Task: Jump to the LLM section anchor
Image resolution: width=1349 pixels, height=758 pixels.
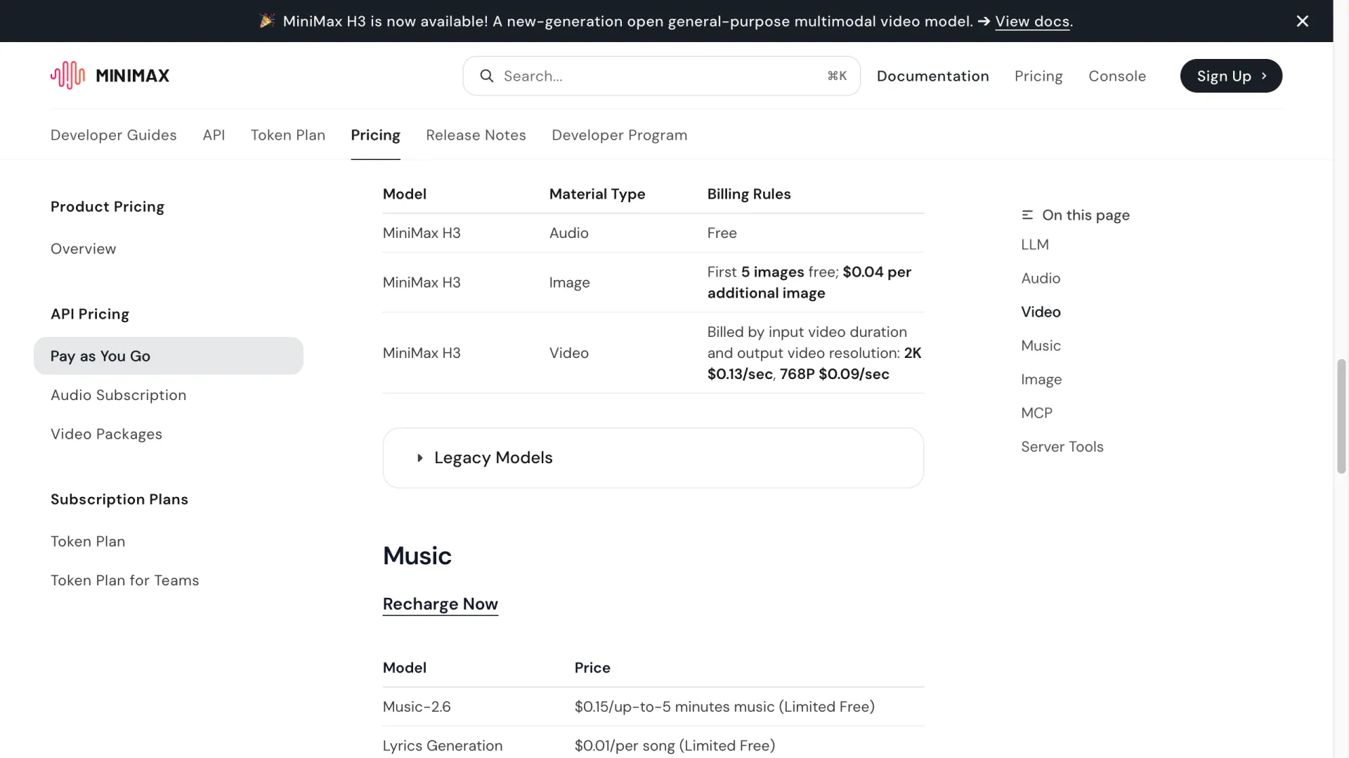Action: [1034, 244]
